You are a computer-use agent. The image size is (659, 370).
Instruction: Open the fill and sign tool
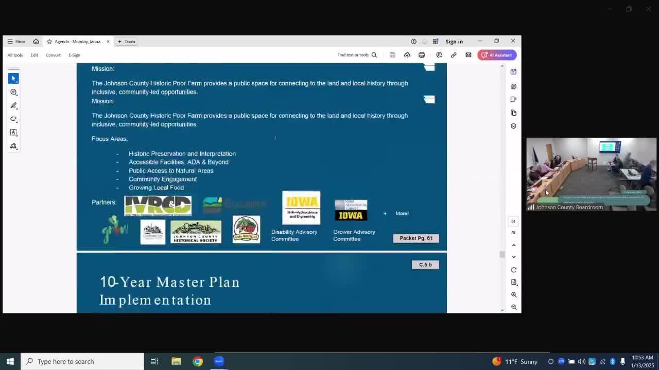click(x=13, y=146)
